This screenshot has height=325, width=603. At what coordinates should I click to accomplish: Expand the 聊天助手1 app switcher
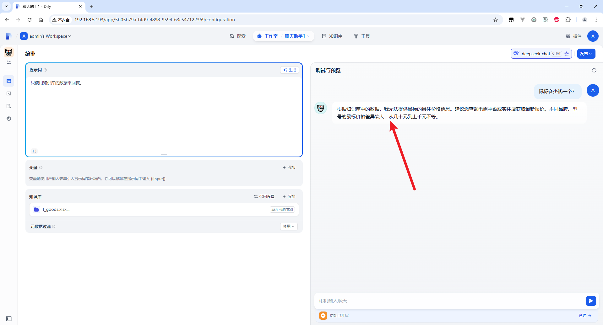click(x=297, y=36)
